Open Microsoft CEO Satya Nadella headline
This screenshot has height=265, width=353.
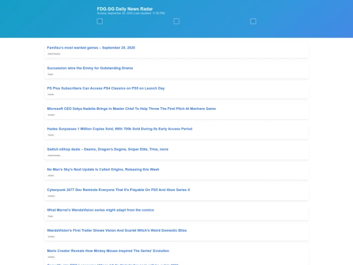pyautogui.click(x=131, y=109)
